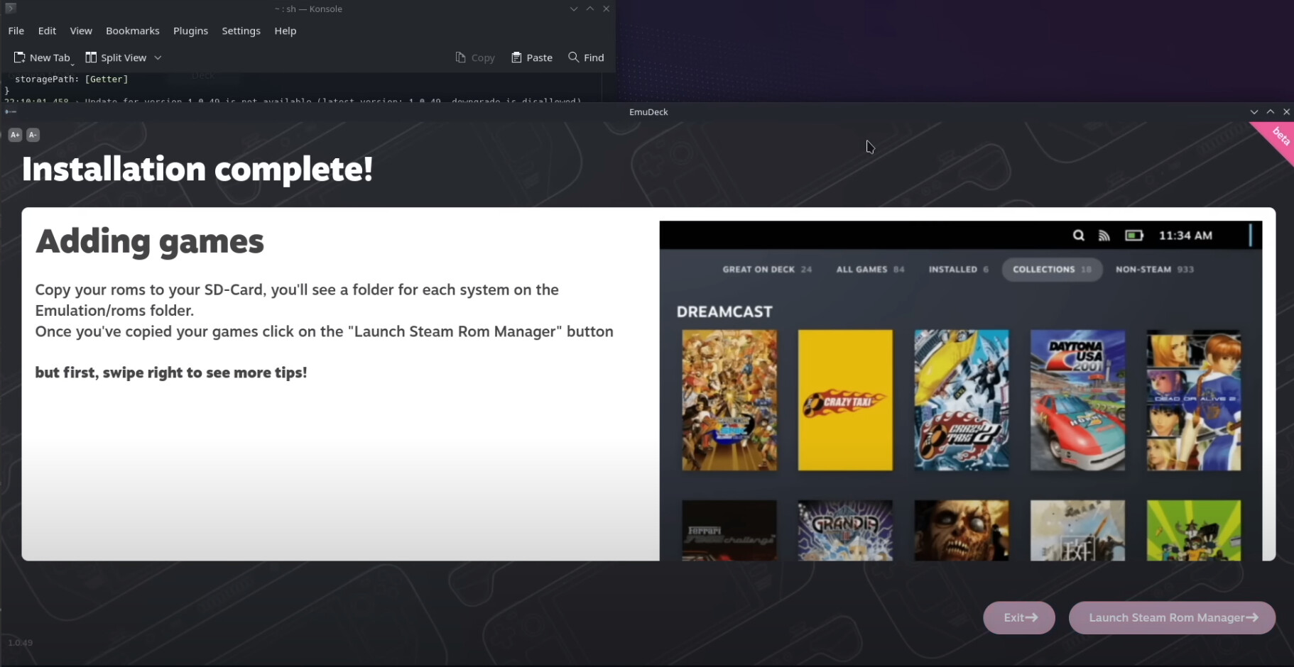The width and height of the screenshot is (1294, 667).
Task: Click the New Tab icon in Konsole
Action: [20, 57]
